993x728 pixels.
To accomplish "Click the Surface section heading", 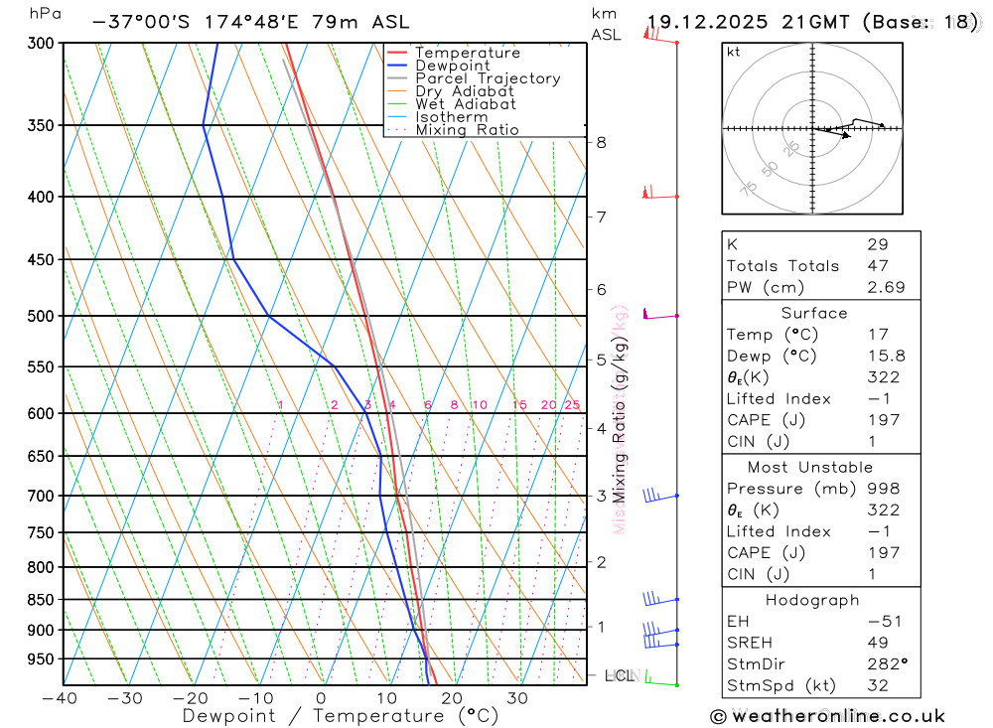I will pyautogui.click(x=814, y=313).
